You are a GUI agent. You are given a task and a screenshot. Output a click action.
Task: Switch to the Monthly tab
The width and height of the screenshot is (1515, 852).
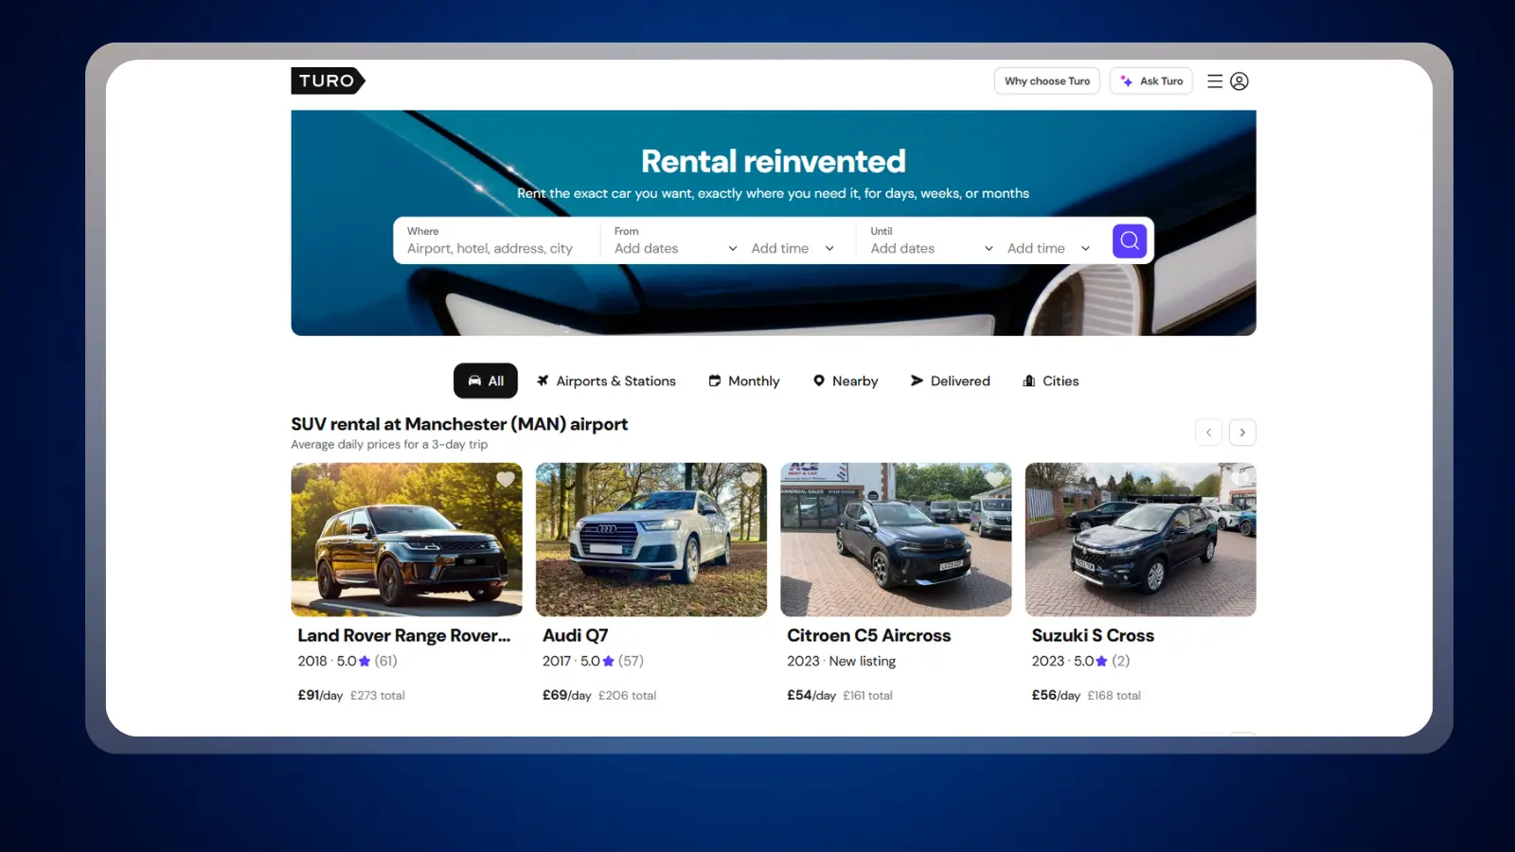coord(744,381)
